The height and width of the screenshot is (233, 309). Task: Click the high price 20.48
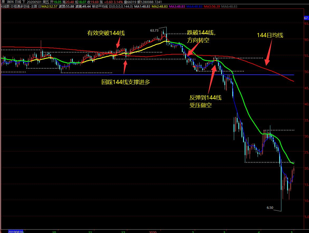point(70,2)
